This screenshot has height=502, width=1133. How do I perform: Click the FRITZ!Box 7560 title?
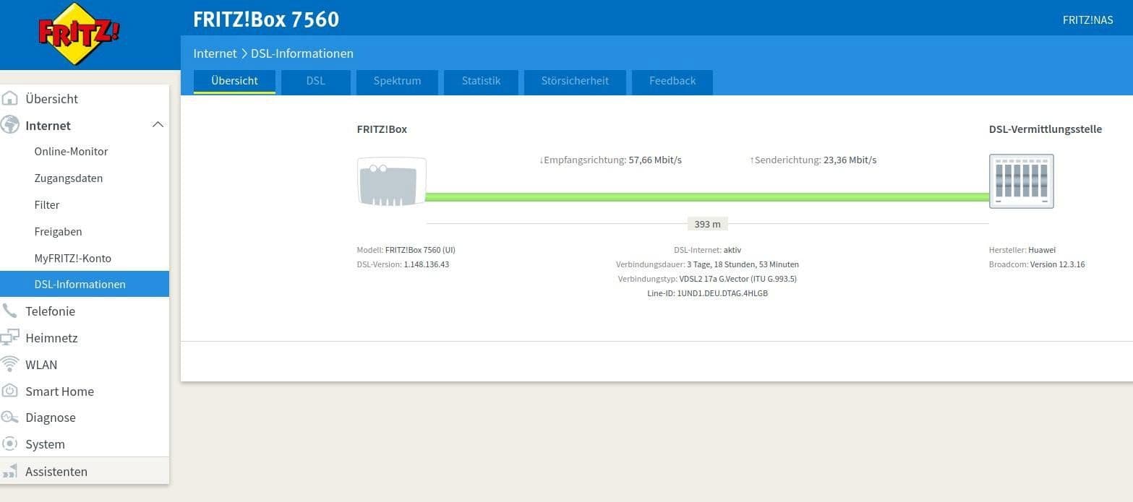tap(266, 20)
